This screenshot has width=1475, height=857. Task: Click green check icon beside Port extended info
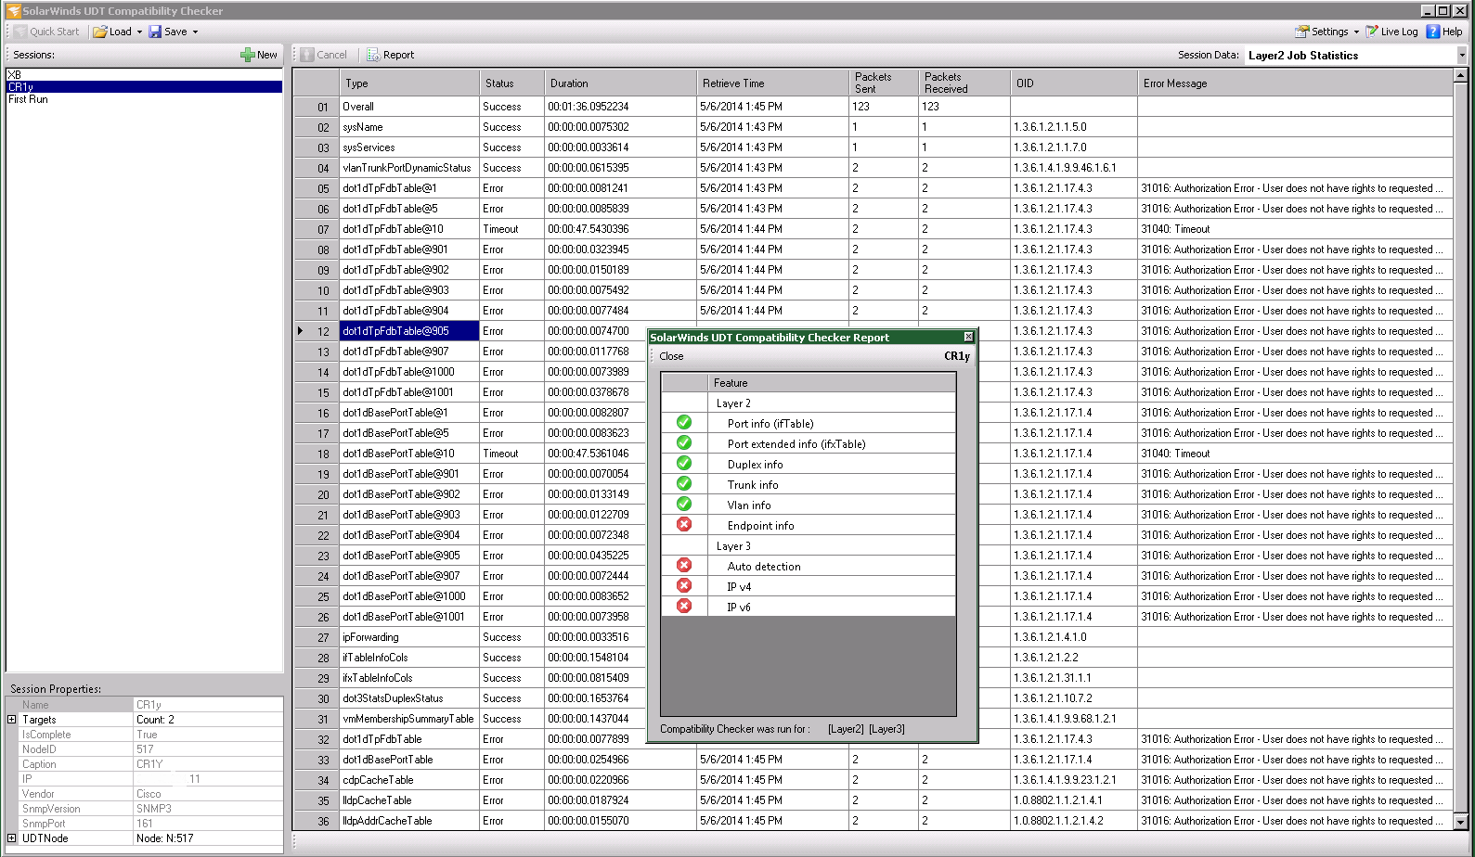[x=684, y=442]
